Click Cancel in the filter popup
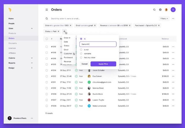 pos(85,64)
